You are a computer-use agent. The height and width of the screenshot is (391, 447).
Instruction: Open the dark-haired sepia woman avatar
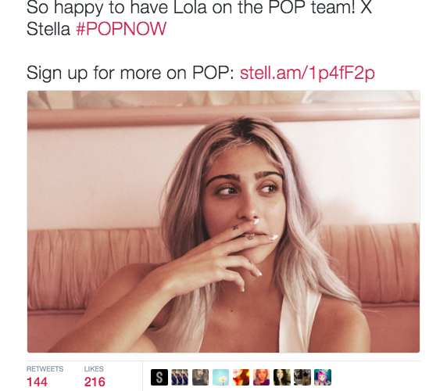pos(282,377)
